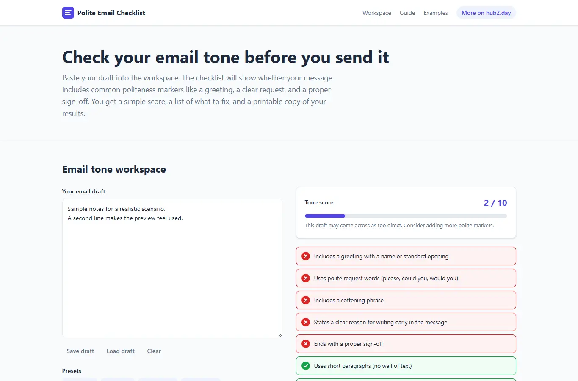Click the 'Check your email tone' main heading

(x=225, y=57)
